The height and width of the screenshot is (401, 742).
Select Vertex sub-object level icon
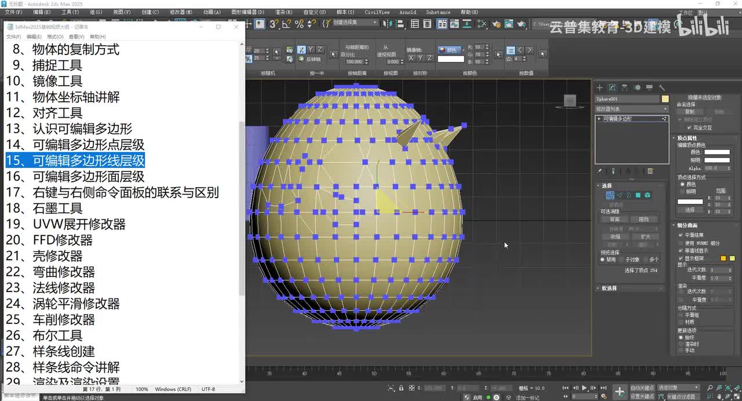click(x=610, y=195)
